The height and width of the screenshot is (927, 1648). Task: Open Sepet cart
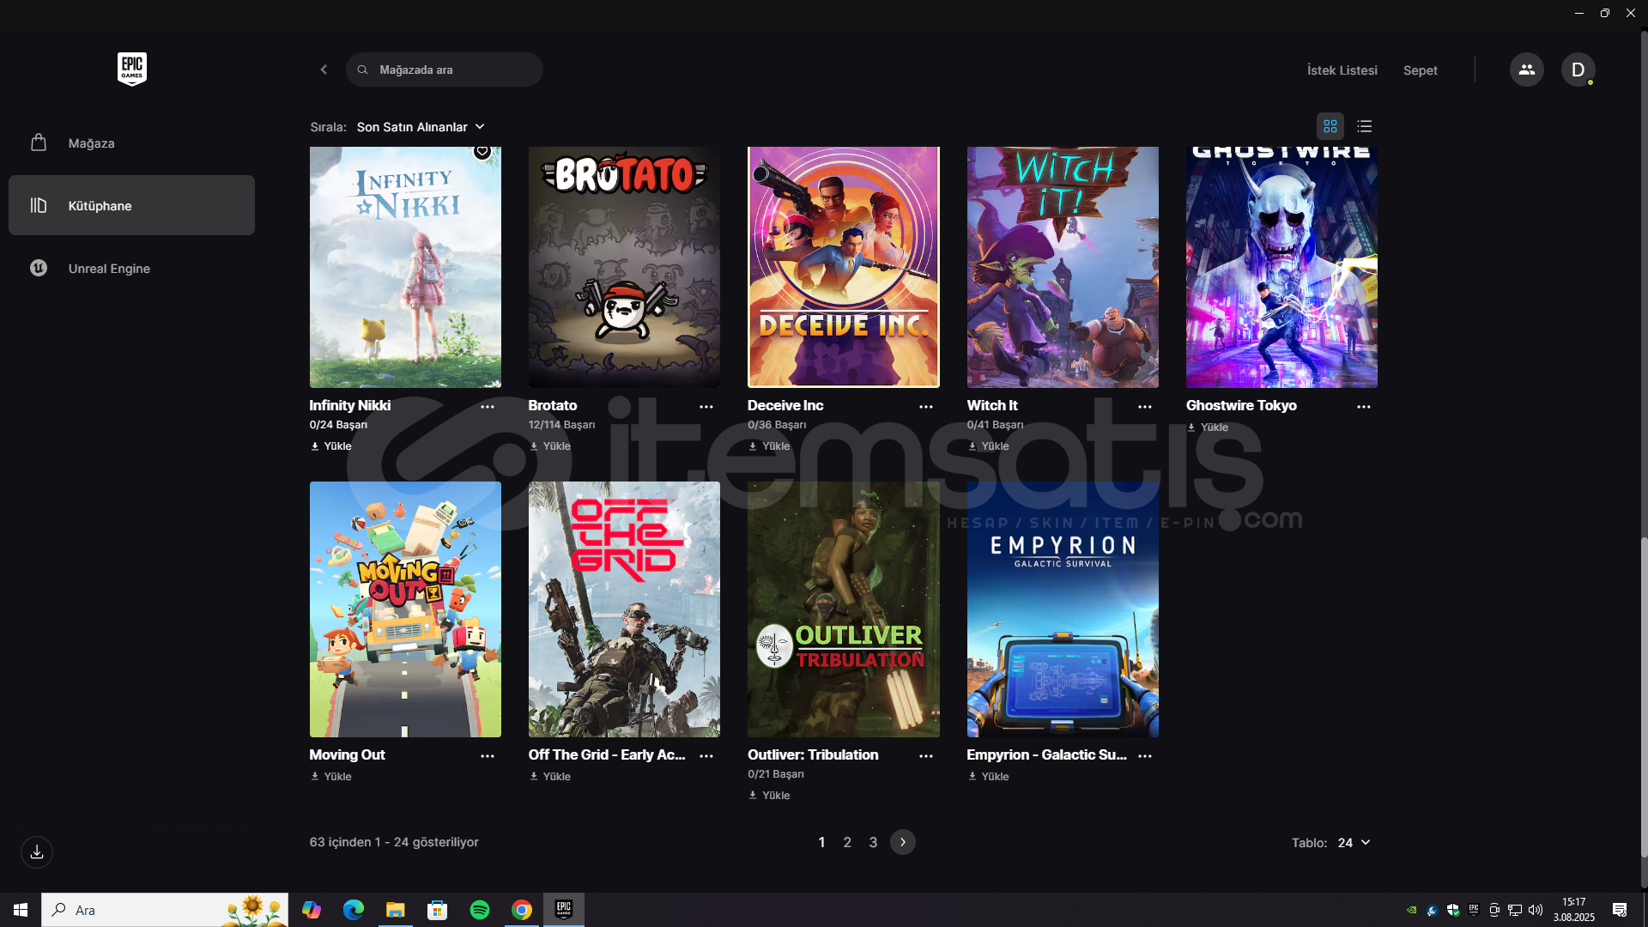tap(1420, 70)
